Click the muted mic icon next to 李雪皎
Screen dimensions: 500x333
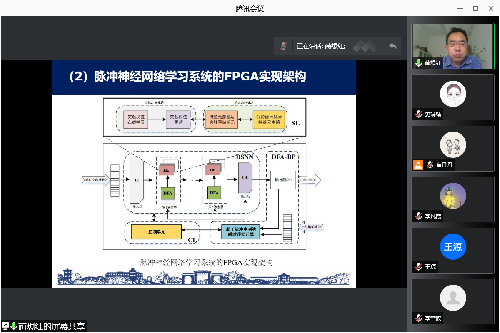click(x=419, y=318)
